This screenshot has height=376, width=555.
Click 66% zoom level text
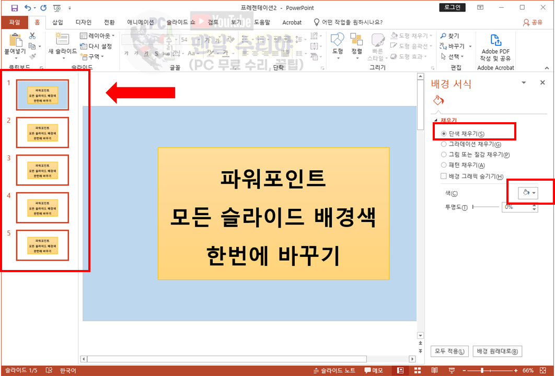click(x=528, y=370)
